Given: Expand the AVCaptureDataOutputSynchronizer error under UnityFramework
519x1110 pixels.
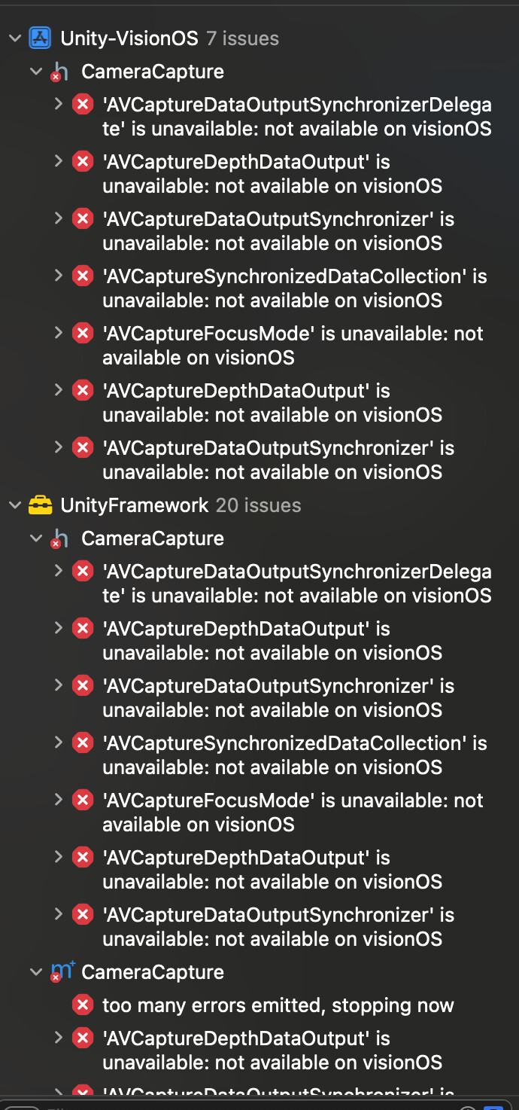Looking at the screenshot, I should click(x=59, y=685).
